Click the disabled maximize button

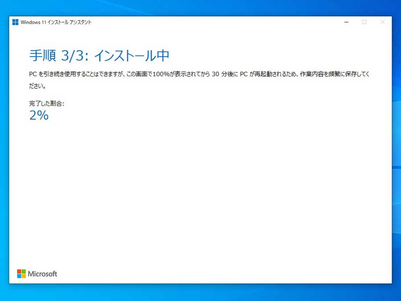(x=364, y=22)
